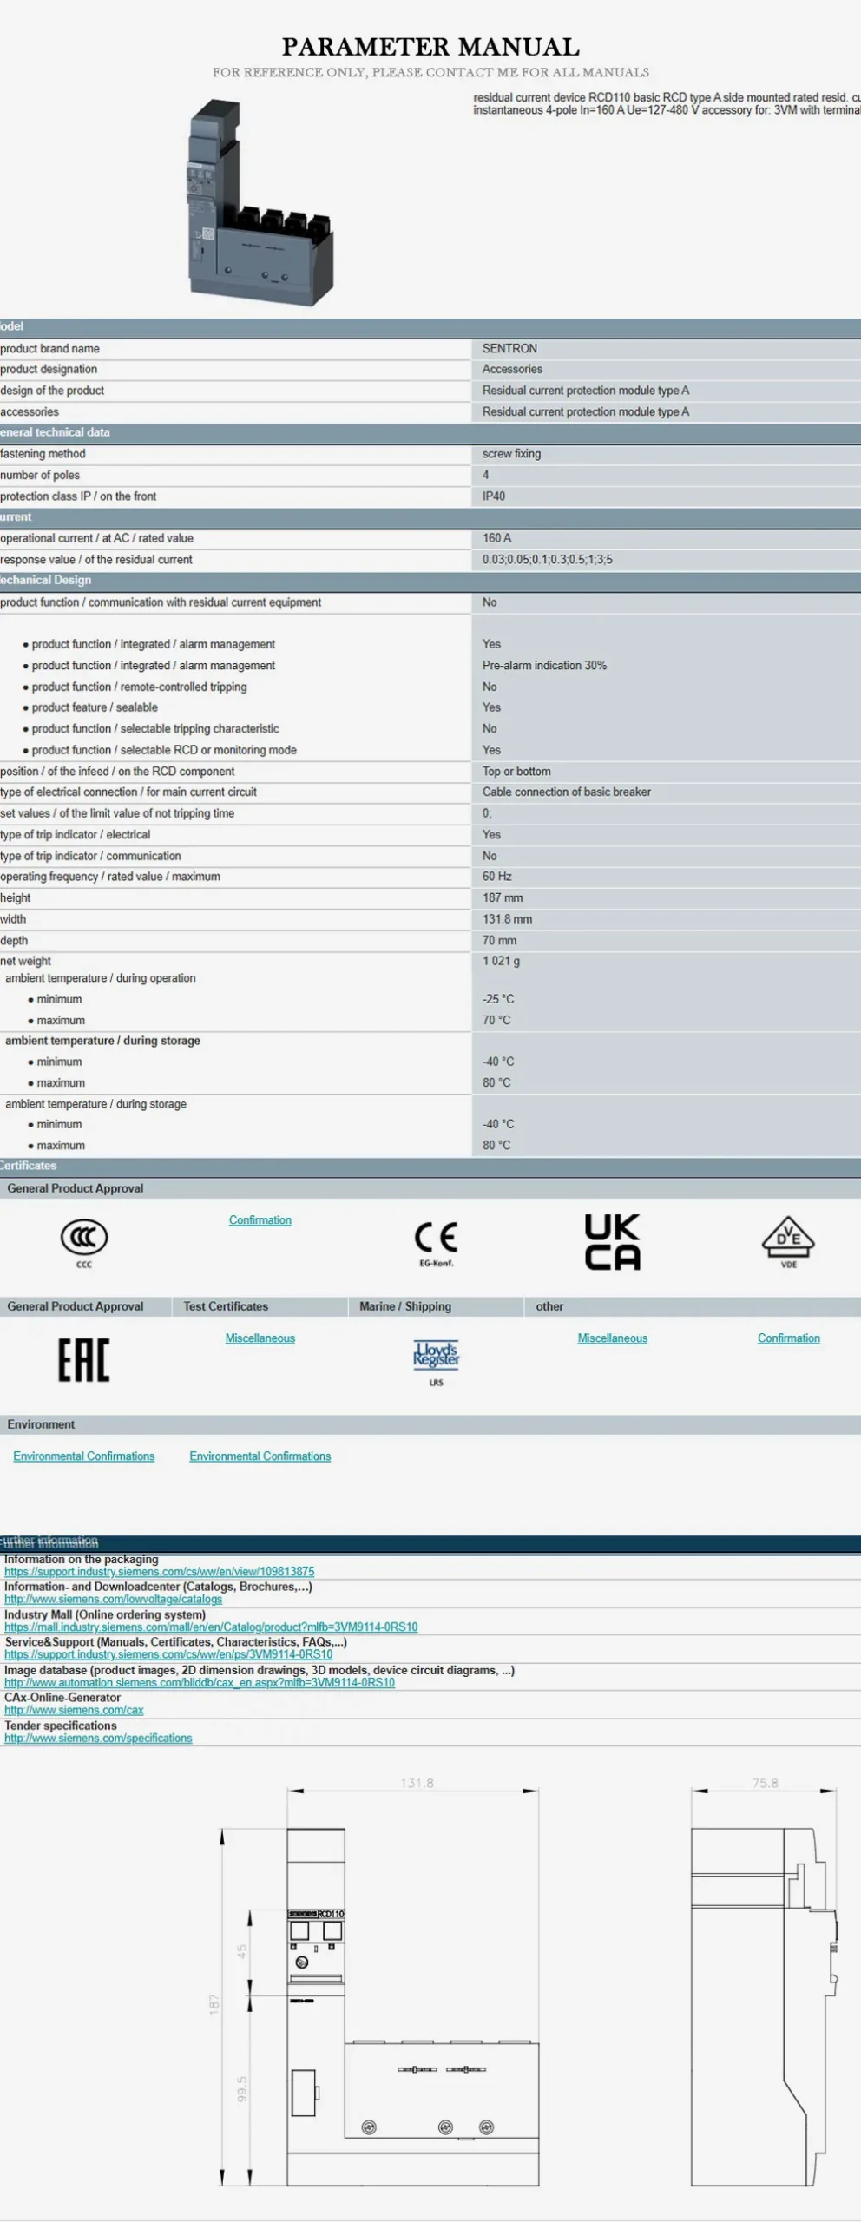Click the CE EG-Konf. mark
Screen dimensions: 861x2222
436,1243
